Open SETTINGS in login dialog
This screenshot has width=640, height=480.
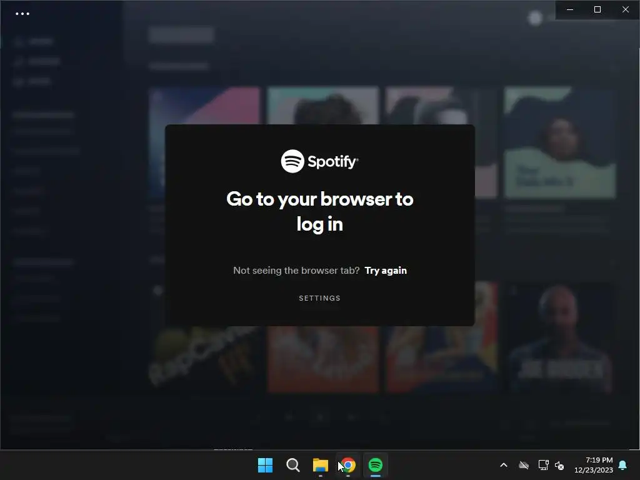(319, 298)
